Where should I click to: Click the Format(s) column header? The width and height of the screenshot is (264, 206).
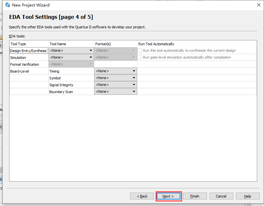tap(116, 44)
